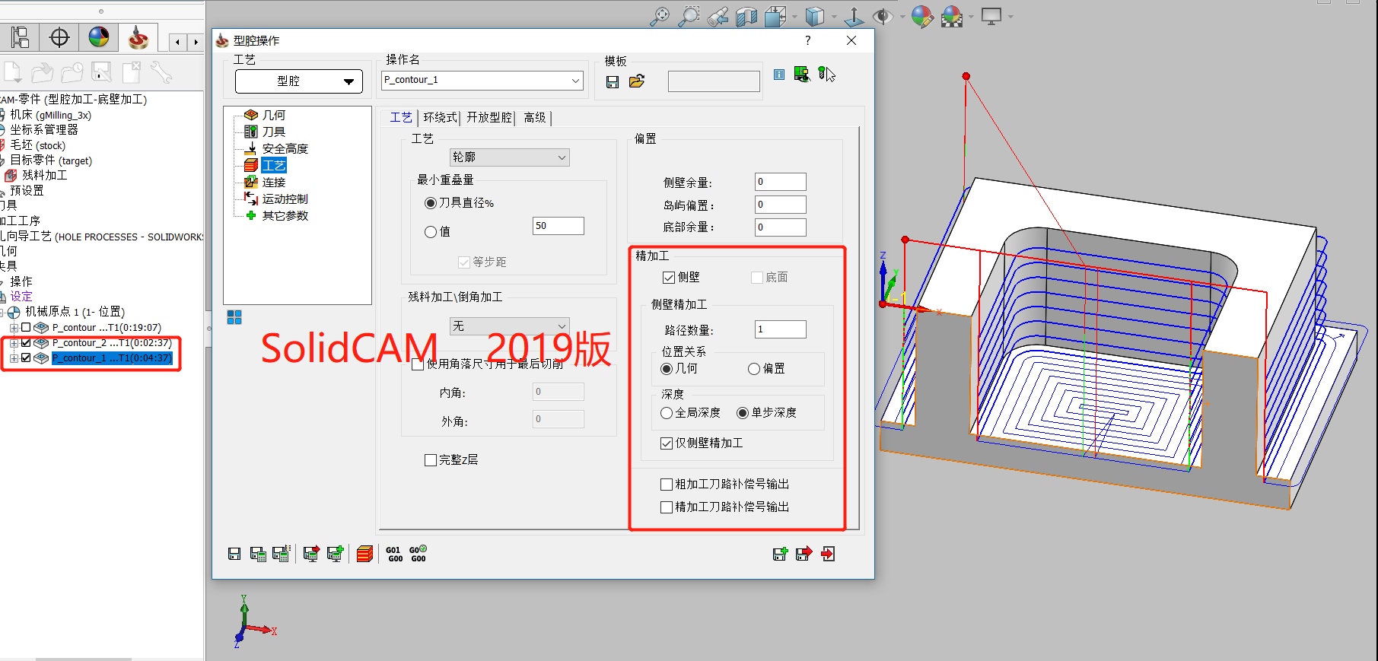Click the Simulate operation icon with red arrow
The height and width of the screenshot is (661, 1378).
tap(311, 554)
